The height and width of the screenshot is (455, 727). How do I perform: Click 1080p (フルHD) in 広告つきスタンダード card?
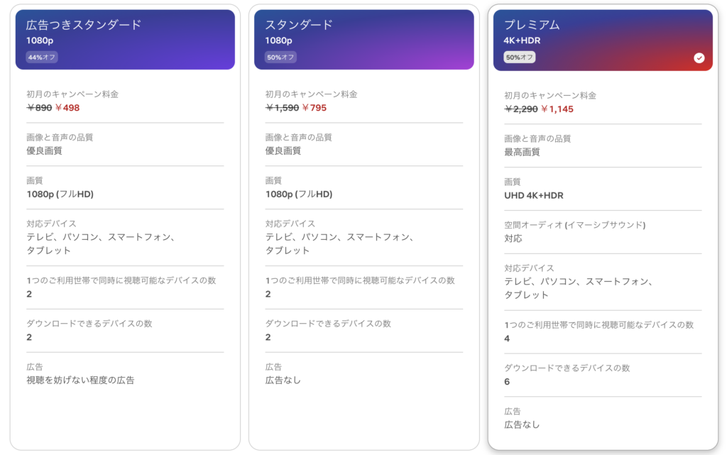click(x=60, y=194)
